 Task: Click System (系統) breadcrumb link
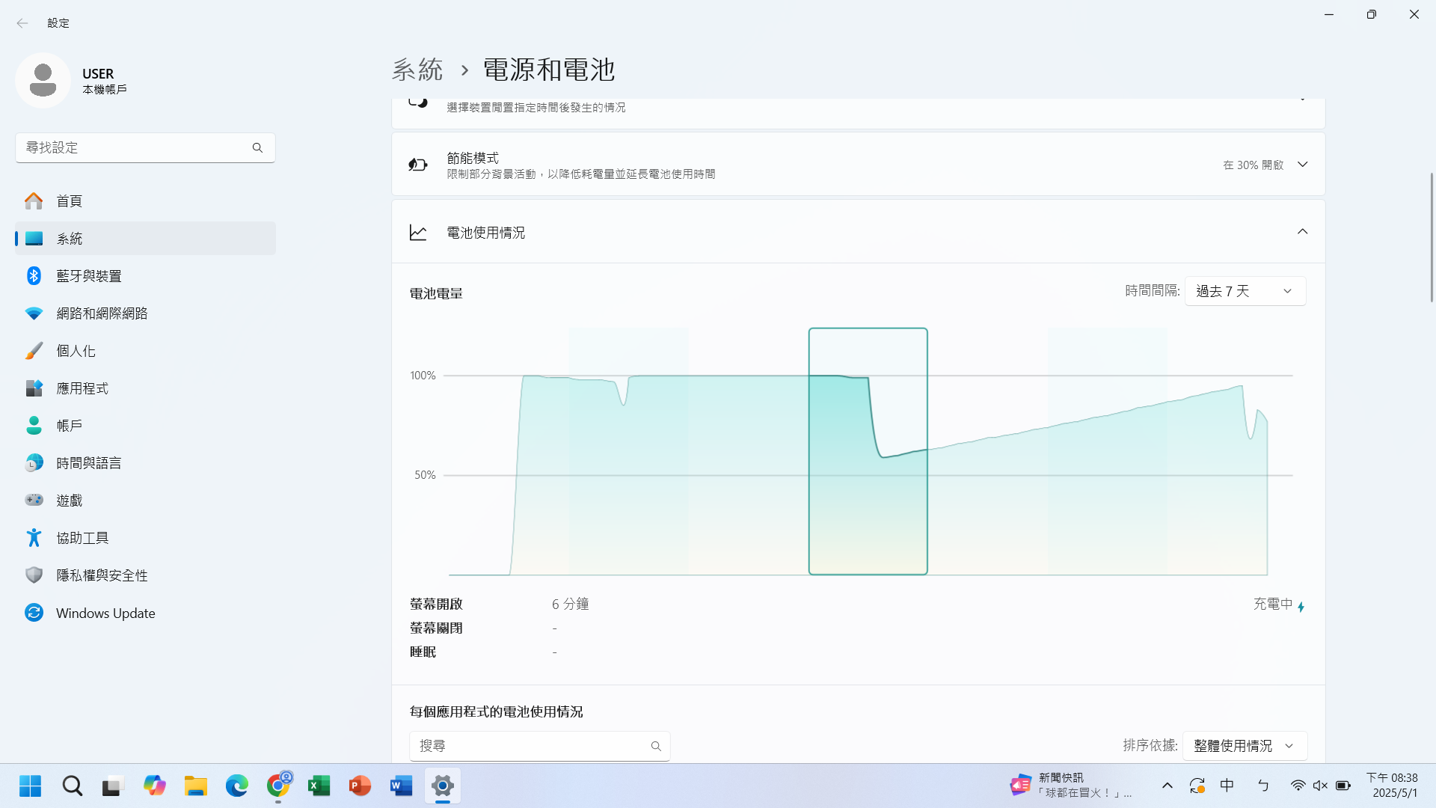pyautogui.click(x=417, y=70)
